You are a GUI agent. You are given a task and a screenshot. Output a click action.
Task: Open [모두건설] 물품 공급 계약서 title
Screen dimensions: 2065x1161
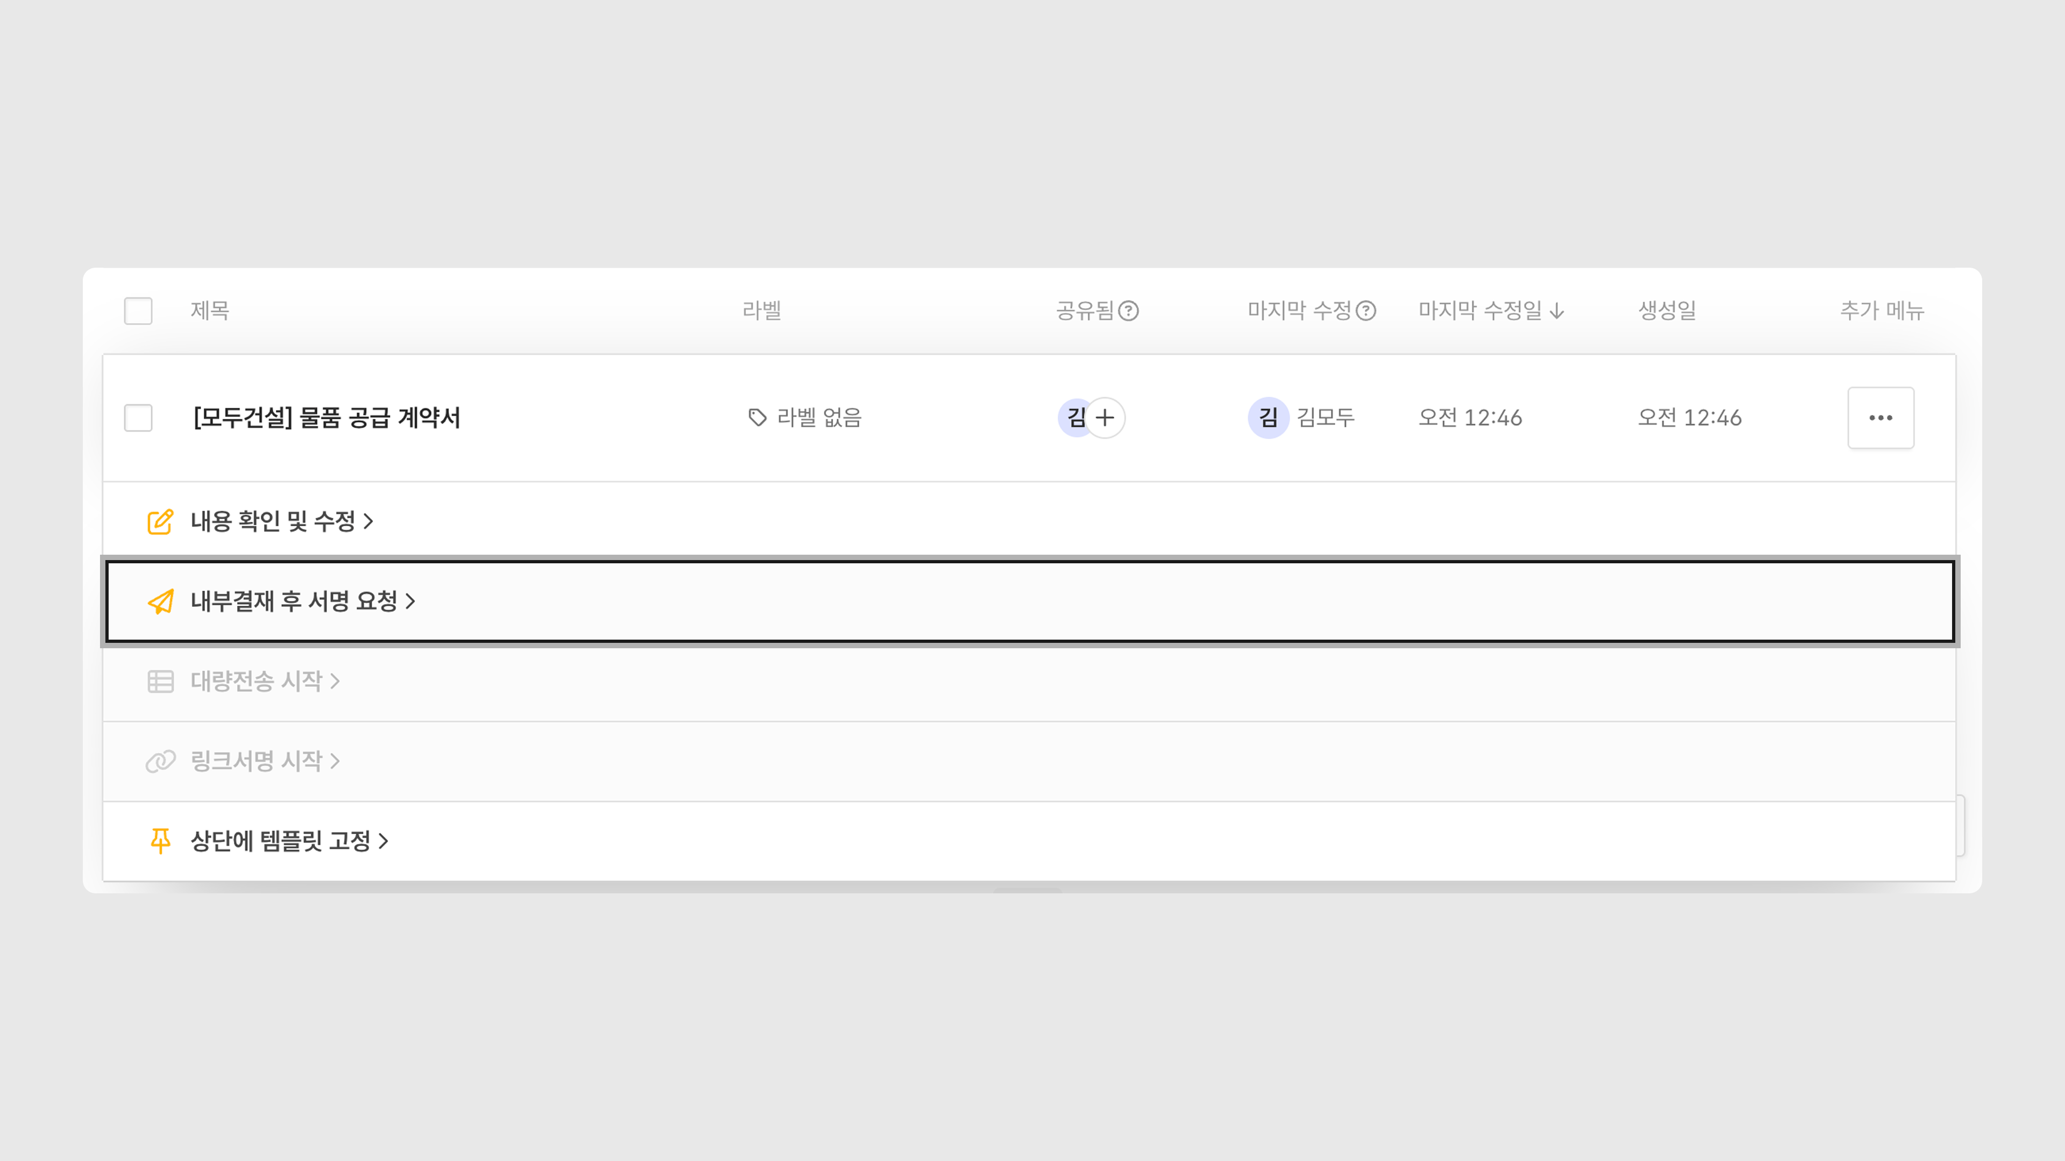point(326,418)
